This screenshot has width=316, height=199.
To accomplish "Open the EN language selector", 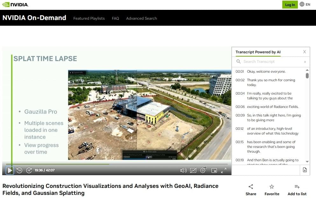I will 305,4.
